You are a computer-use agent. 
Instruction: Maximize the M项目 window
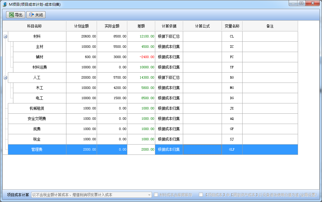tap(301, 3)
